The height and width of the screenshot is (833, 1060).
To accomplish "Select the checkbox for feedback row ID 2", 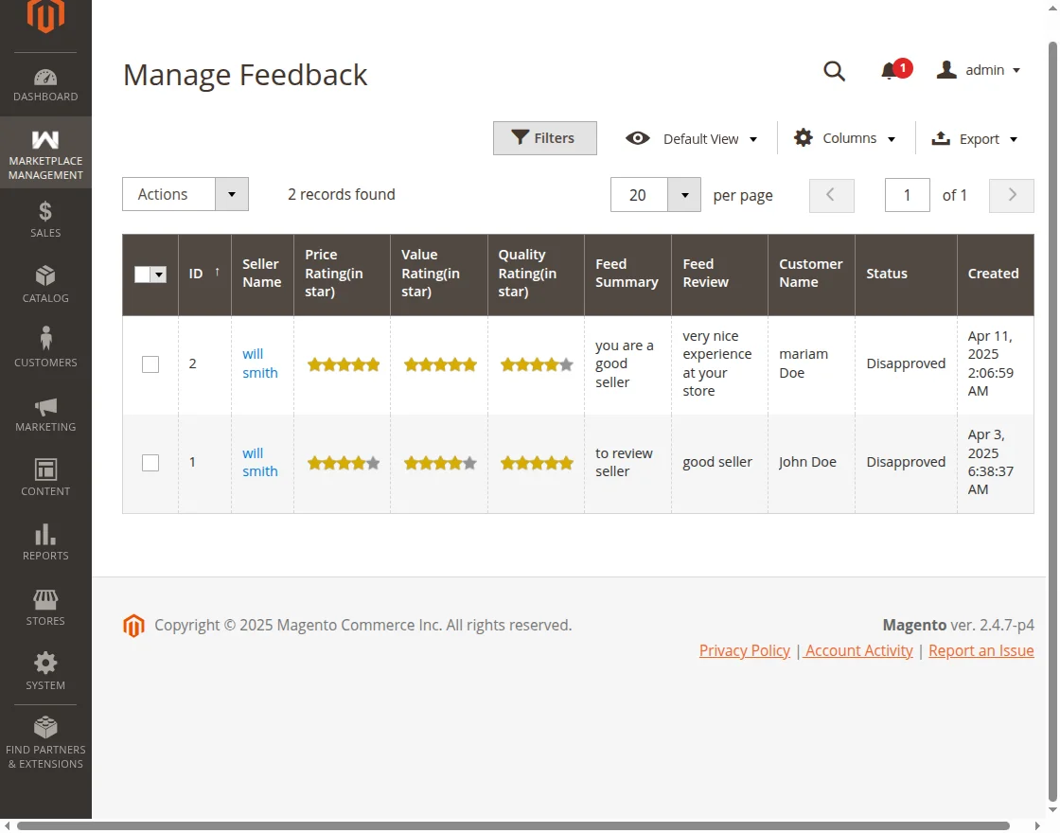I will [150, 363].
